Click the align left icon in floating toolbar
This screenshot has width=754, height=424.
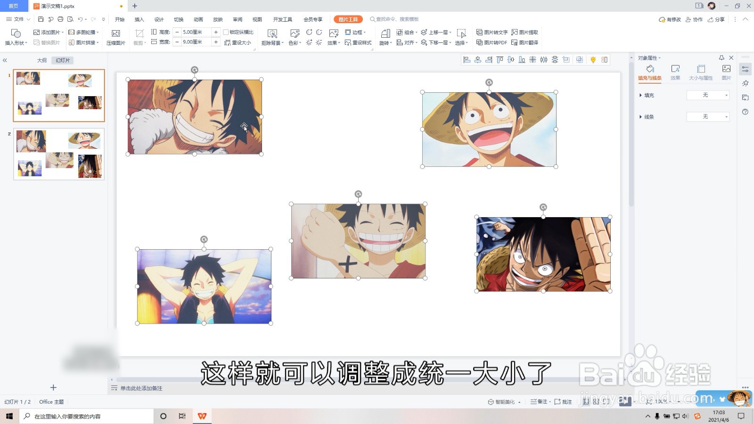pyautogui.click(x=467, y=60)
